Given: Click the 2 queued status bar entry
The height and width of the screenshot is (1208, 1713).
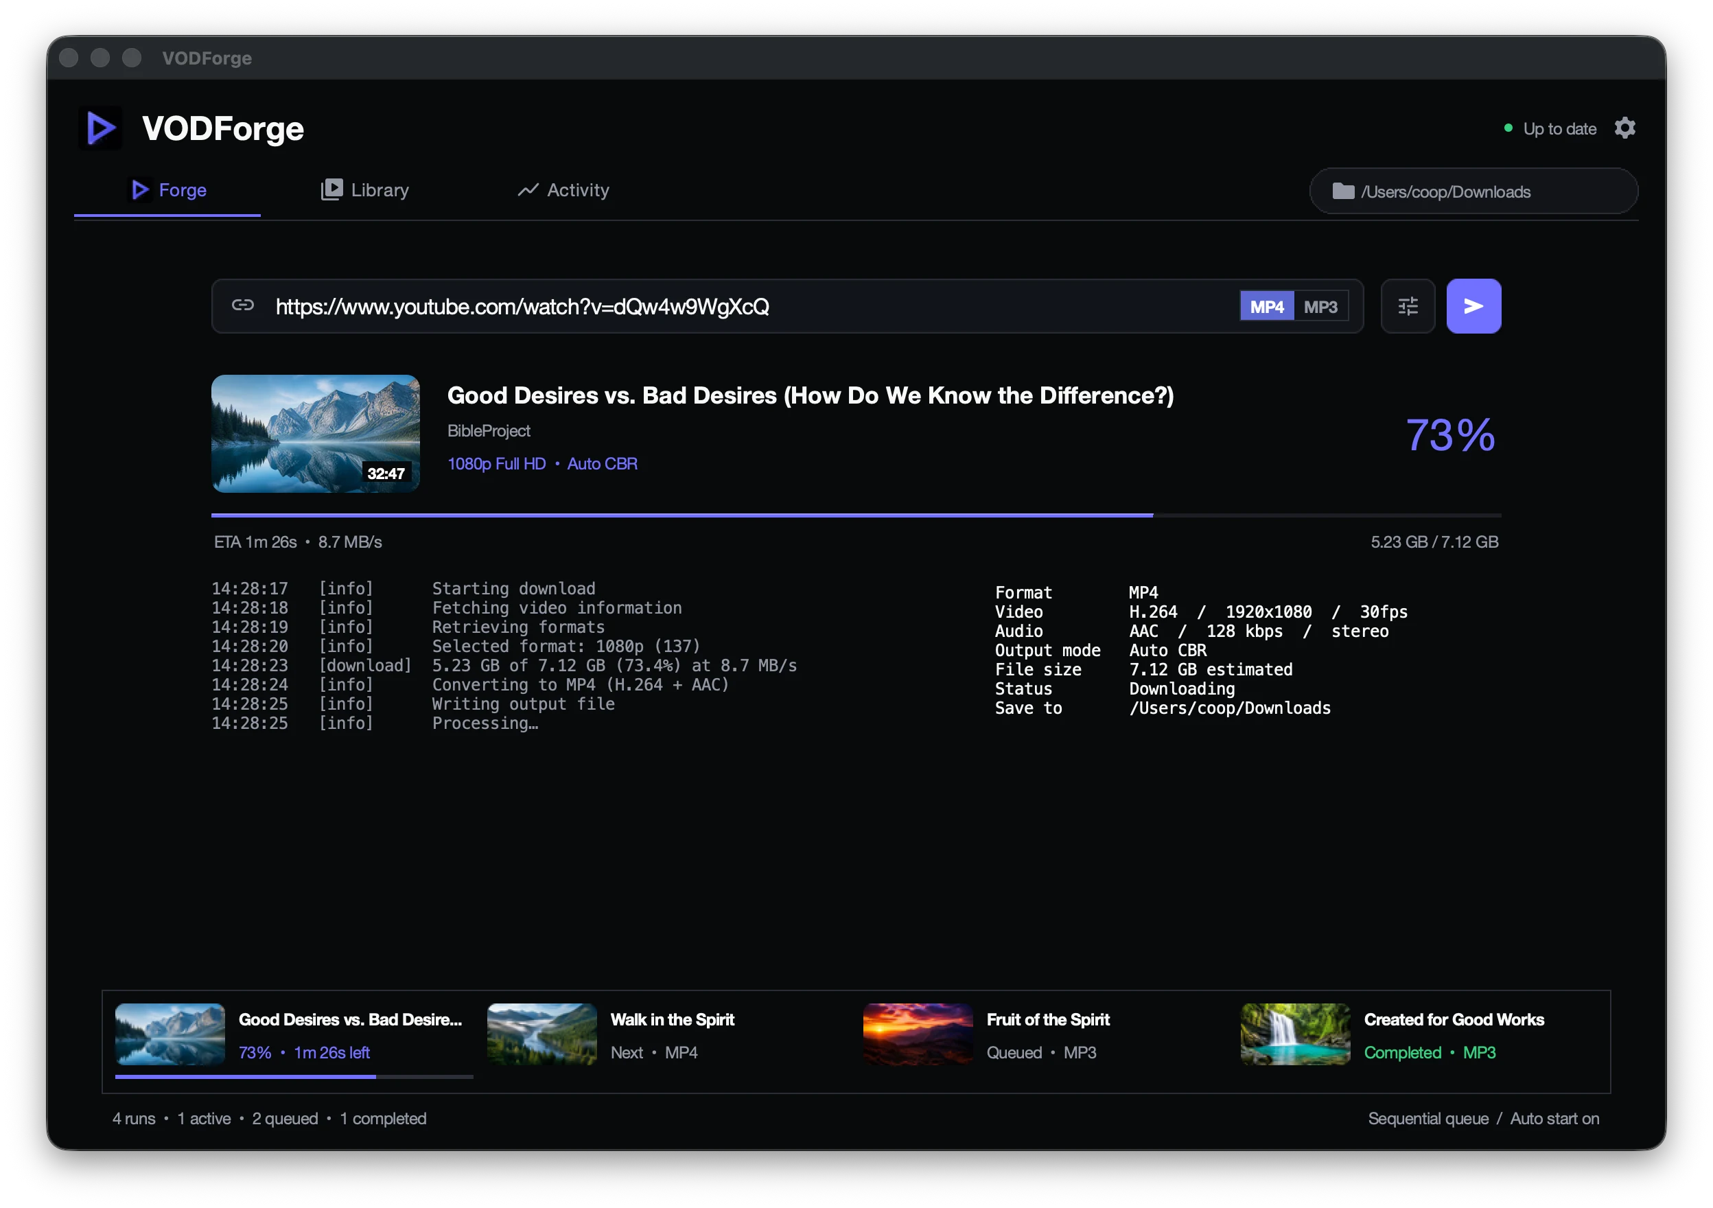Looking at the screenshot, I should coord(285,1119).
